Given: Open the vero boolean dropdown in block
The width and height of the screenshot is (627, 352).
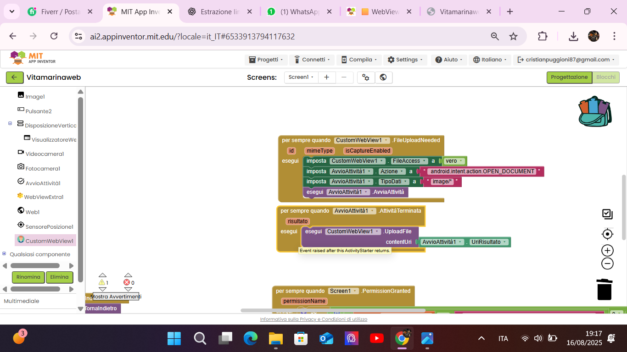Looking at the screenshot, I should pos(461,161).
